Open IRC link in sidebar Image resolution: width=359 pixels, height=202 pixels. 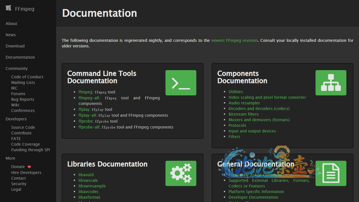[14, 88]
